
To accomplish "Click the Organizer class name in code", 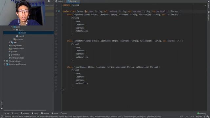I will click(78, 15).
